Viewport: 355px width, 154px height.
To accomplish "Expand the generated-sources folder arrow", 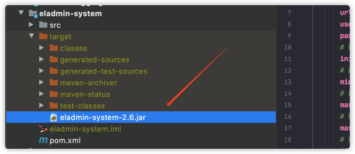I will click(x=42, y=59).
